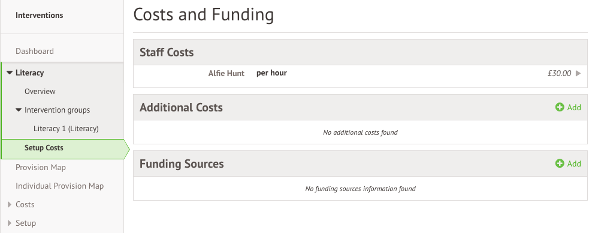Collapse the Literacy section triangle
Image resolution: width=592 pixels, height=233 pixels.
click(10, 73)
